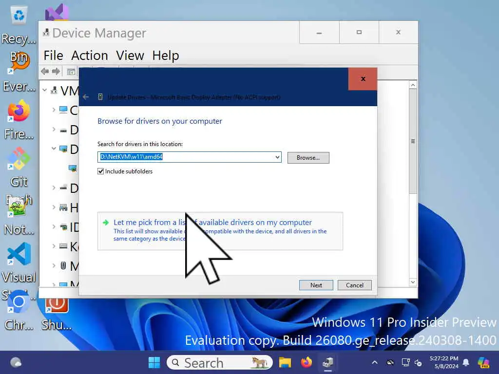
Task: Expand the Computer category node starting with C
Action: point(54,110)
